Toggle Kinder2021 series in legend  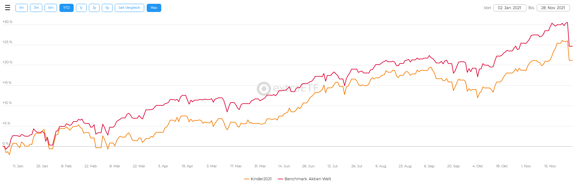tap(261, 179)
